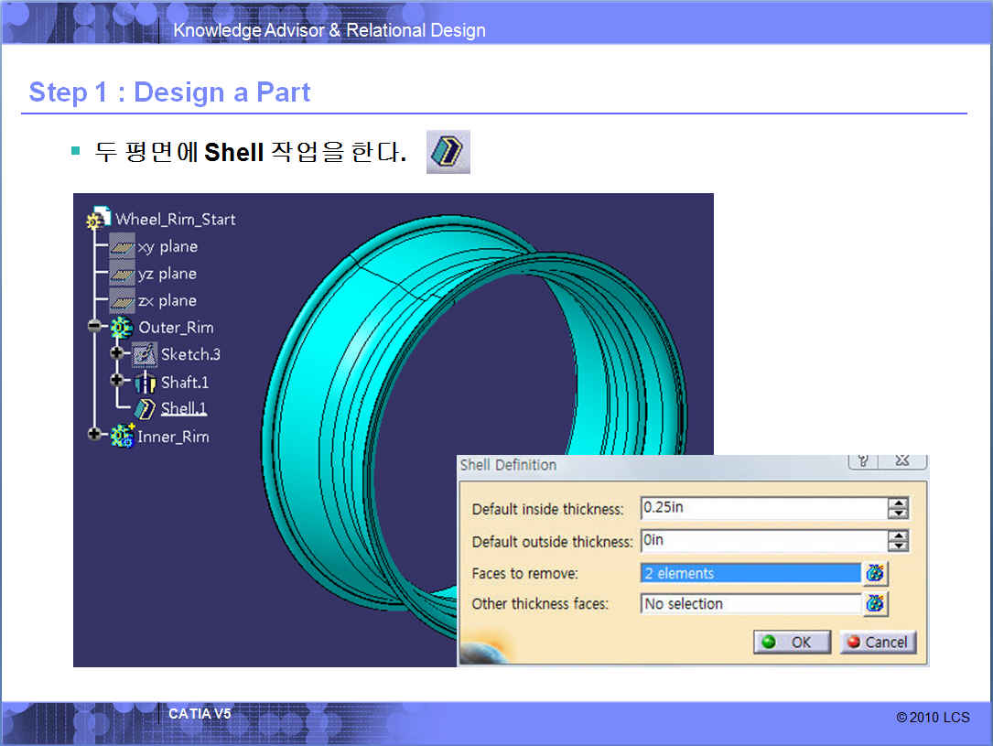The height and width of the screenshot is (746, 993).
Task: Expand the Shaft.1 tree node
Action: 117,380
